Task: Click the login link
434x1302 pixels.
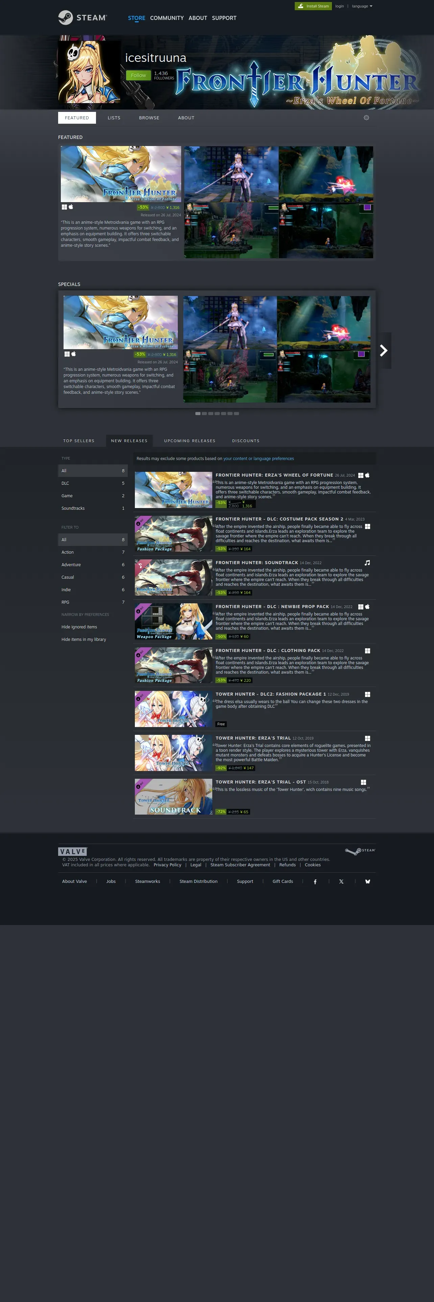Action: 339,6
